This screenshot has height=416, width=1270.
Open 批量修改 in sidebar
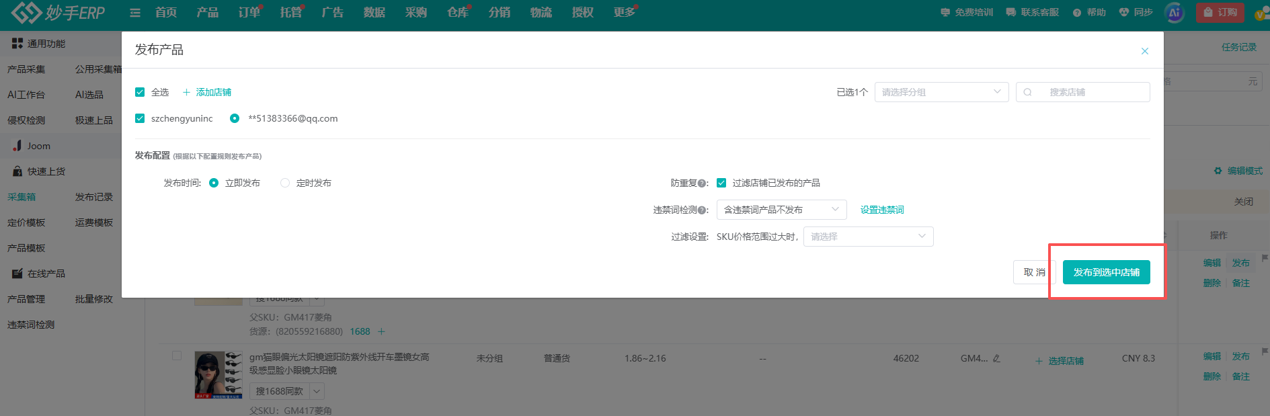point(94,299)
